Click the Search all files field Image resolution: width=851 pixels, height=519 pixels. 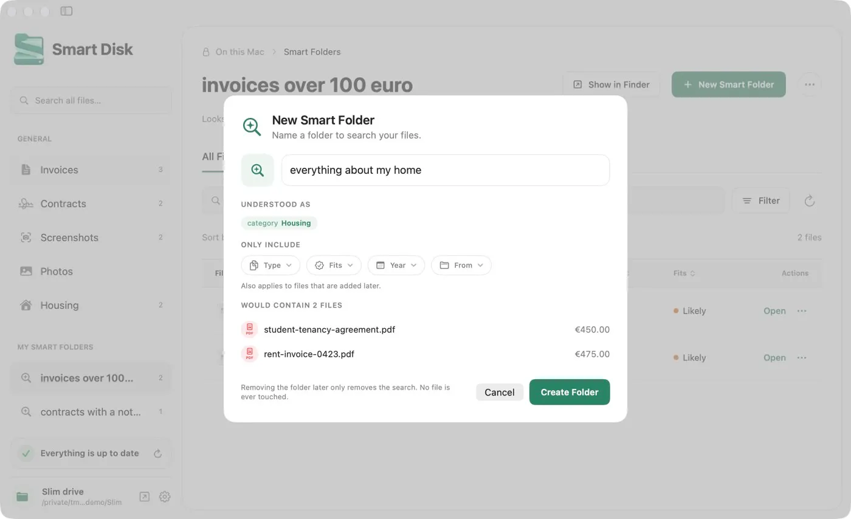(x=91, y=100)
